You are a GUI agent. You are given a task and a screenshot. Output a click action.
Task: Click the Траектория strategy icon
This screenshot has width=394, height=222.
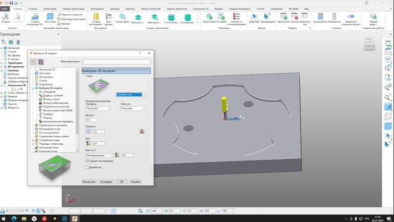click(122, 18)
